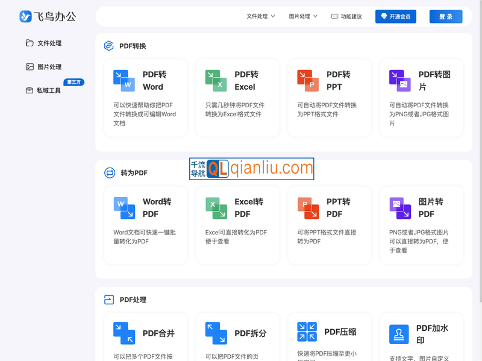
Task: Open the Word转PDF icon
Action: coord(124,208)
